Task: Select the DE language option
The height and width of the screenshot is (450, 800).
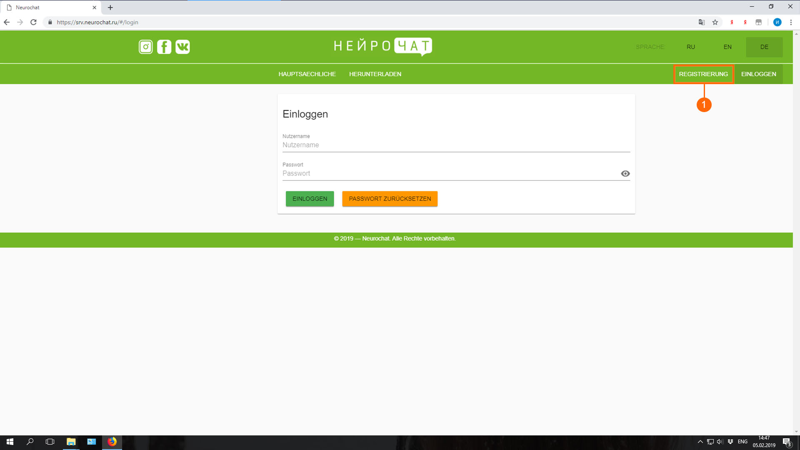Action: click(x=764, y=47)
